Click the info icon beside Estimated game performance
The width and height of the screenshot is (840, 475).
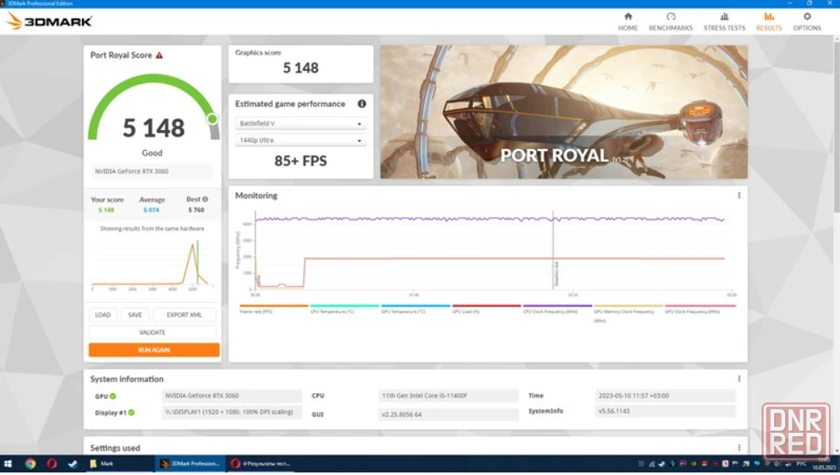(362, 104)
